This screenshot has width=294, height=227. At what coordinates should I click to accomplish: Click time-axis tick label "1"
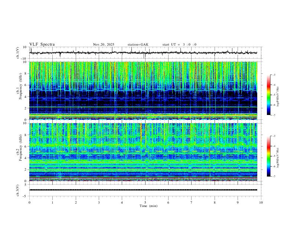(52, 203)
